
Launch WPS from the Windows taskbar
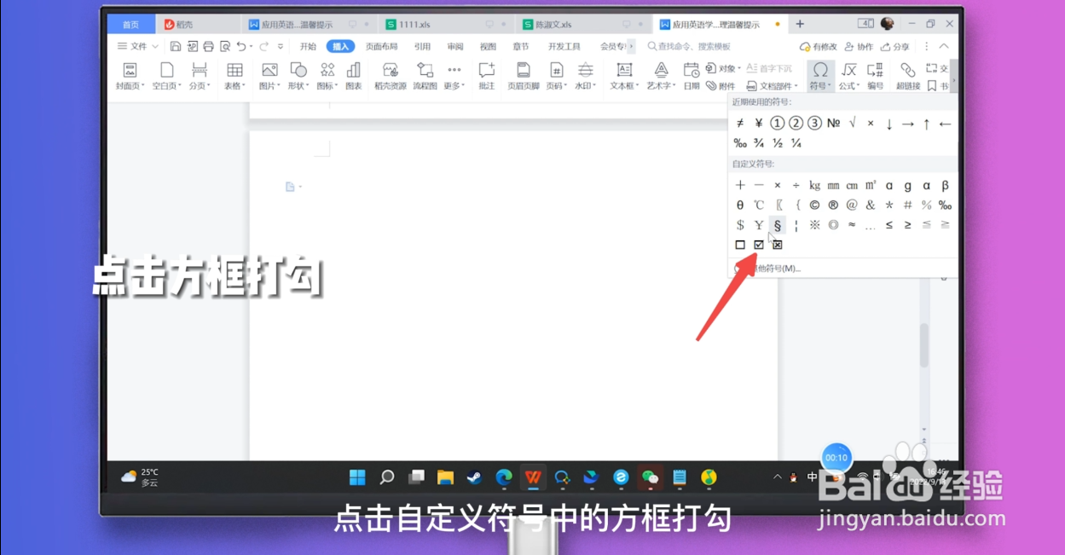click(x=532, y=477)
